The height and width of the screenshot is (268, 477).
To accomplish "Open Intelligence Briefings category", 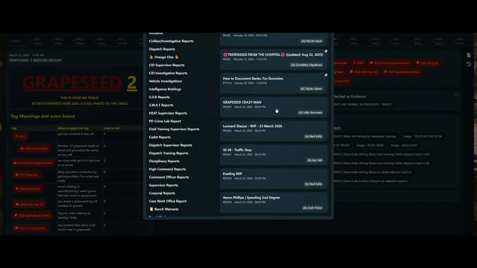I will pos(165,89).
